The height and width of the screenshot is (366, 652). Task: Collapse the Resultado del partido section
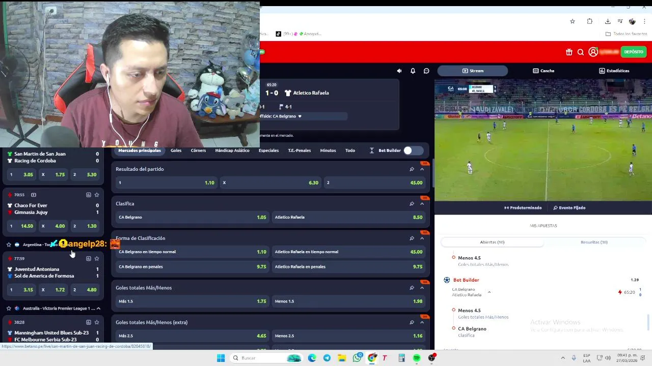(422, 169)
